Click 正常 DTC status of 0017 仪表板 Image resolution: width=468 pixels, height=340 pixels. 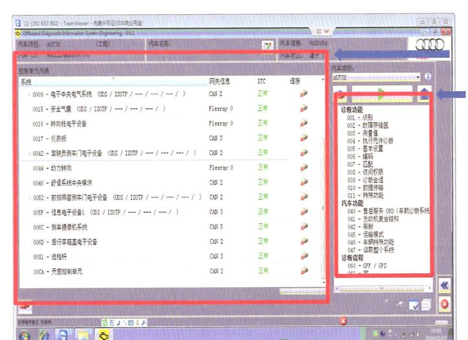click(x=263, y=138)
